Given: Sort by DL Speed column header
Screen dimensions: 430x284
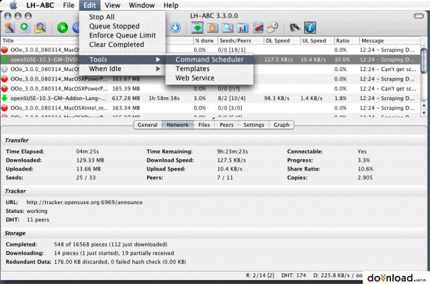Looking at the screenshot, I should pos(282,40).
